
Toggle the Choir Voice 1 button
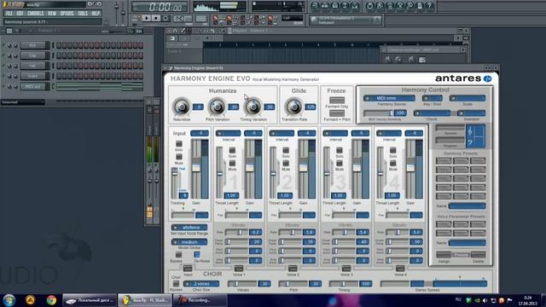coord(239,269)
